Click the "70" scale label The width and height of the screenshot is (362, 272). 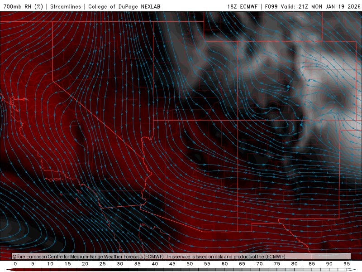[x=259, y=264]
